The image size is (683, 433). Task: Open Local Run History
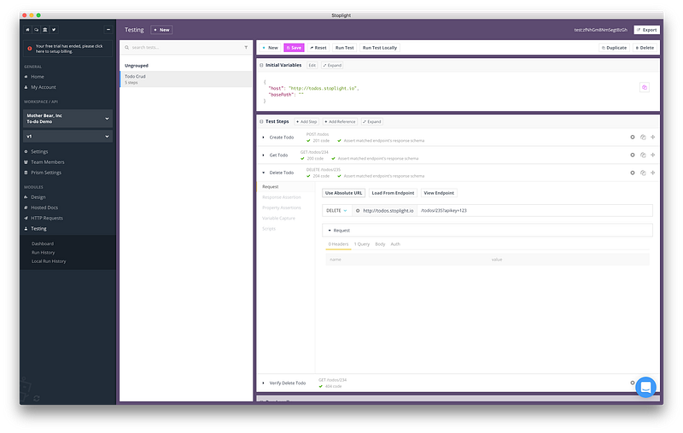(49, 261)
